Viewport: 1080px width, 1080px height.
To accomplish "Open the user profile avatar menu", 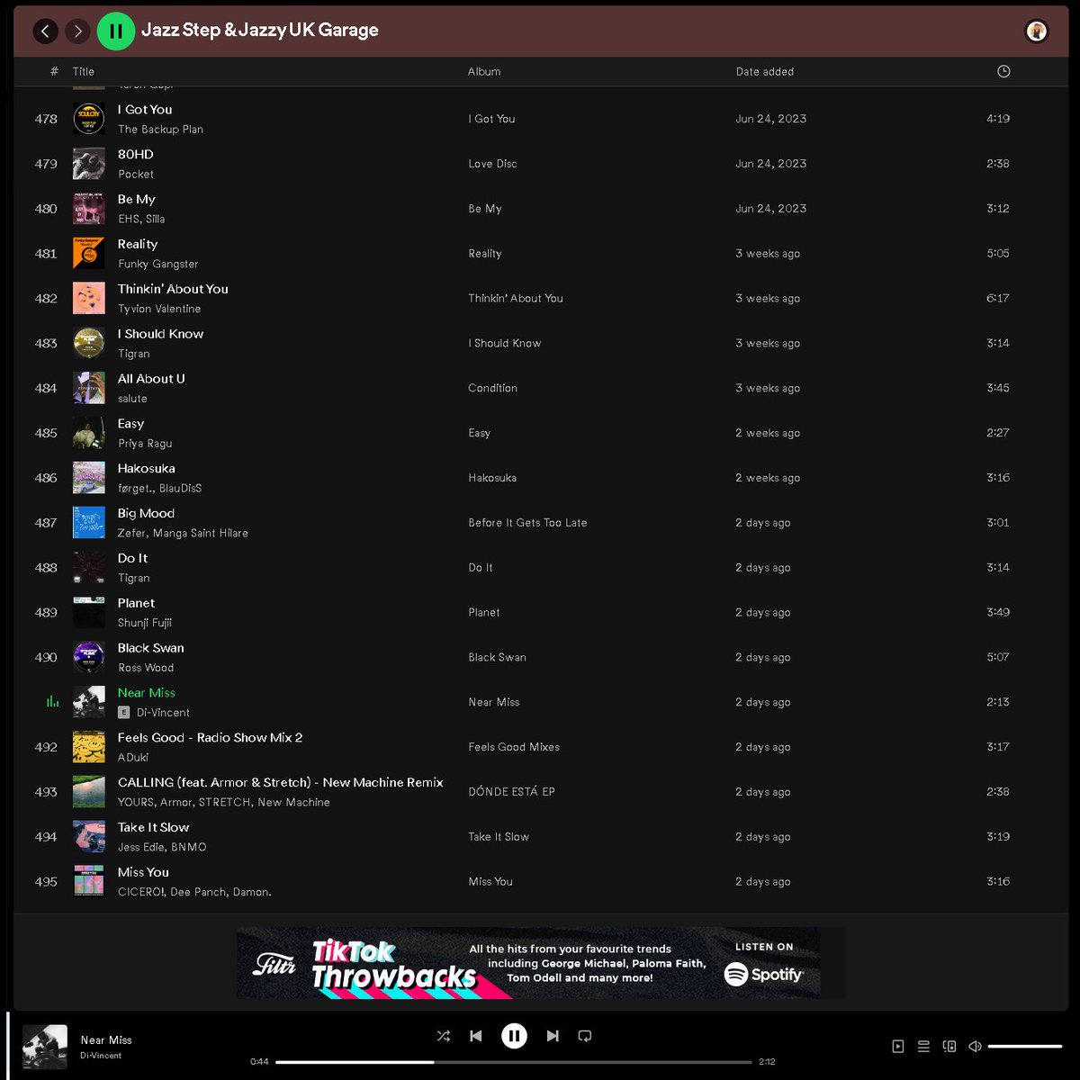I will [x=1037, y=31].
